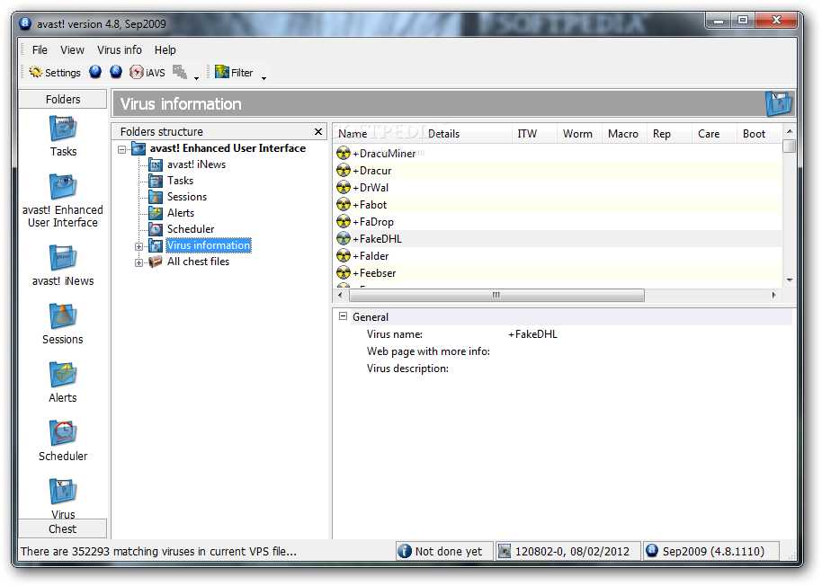The image size is (822, 586).
Task: Click Virus information header panel icon
Action: 779,103
